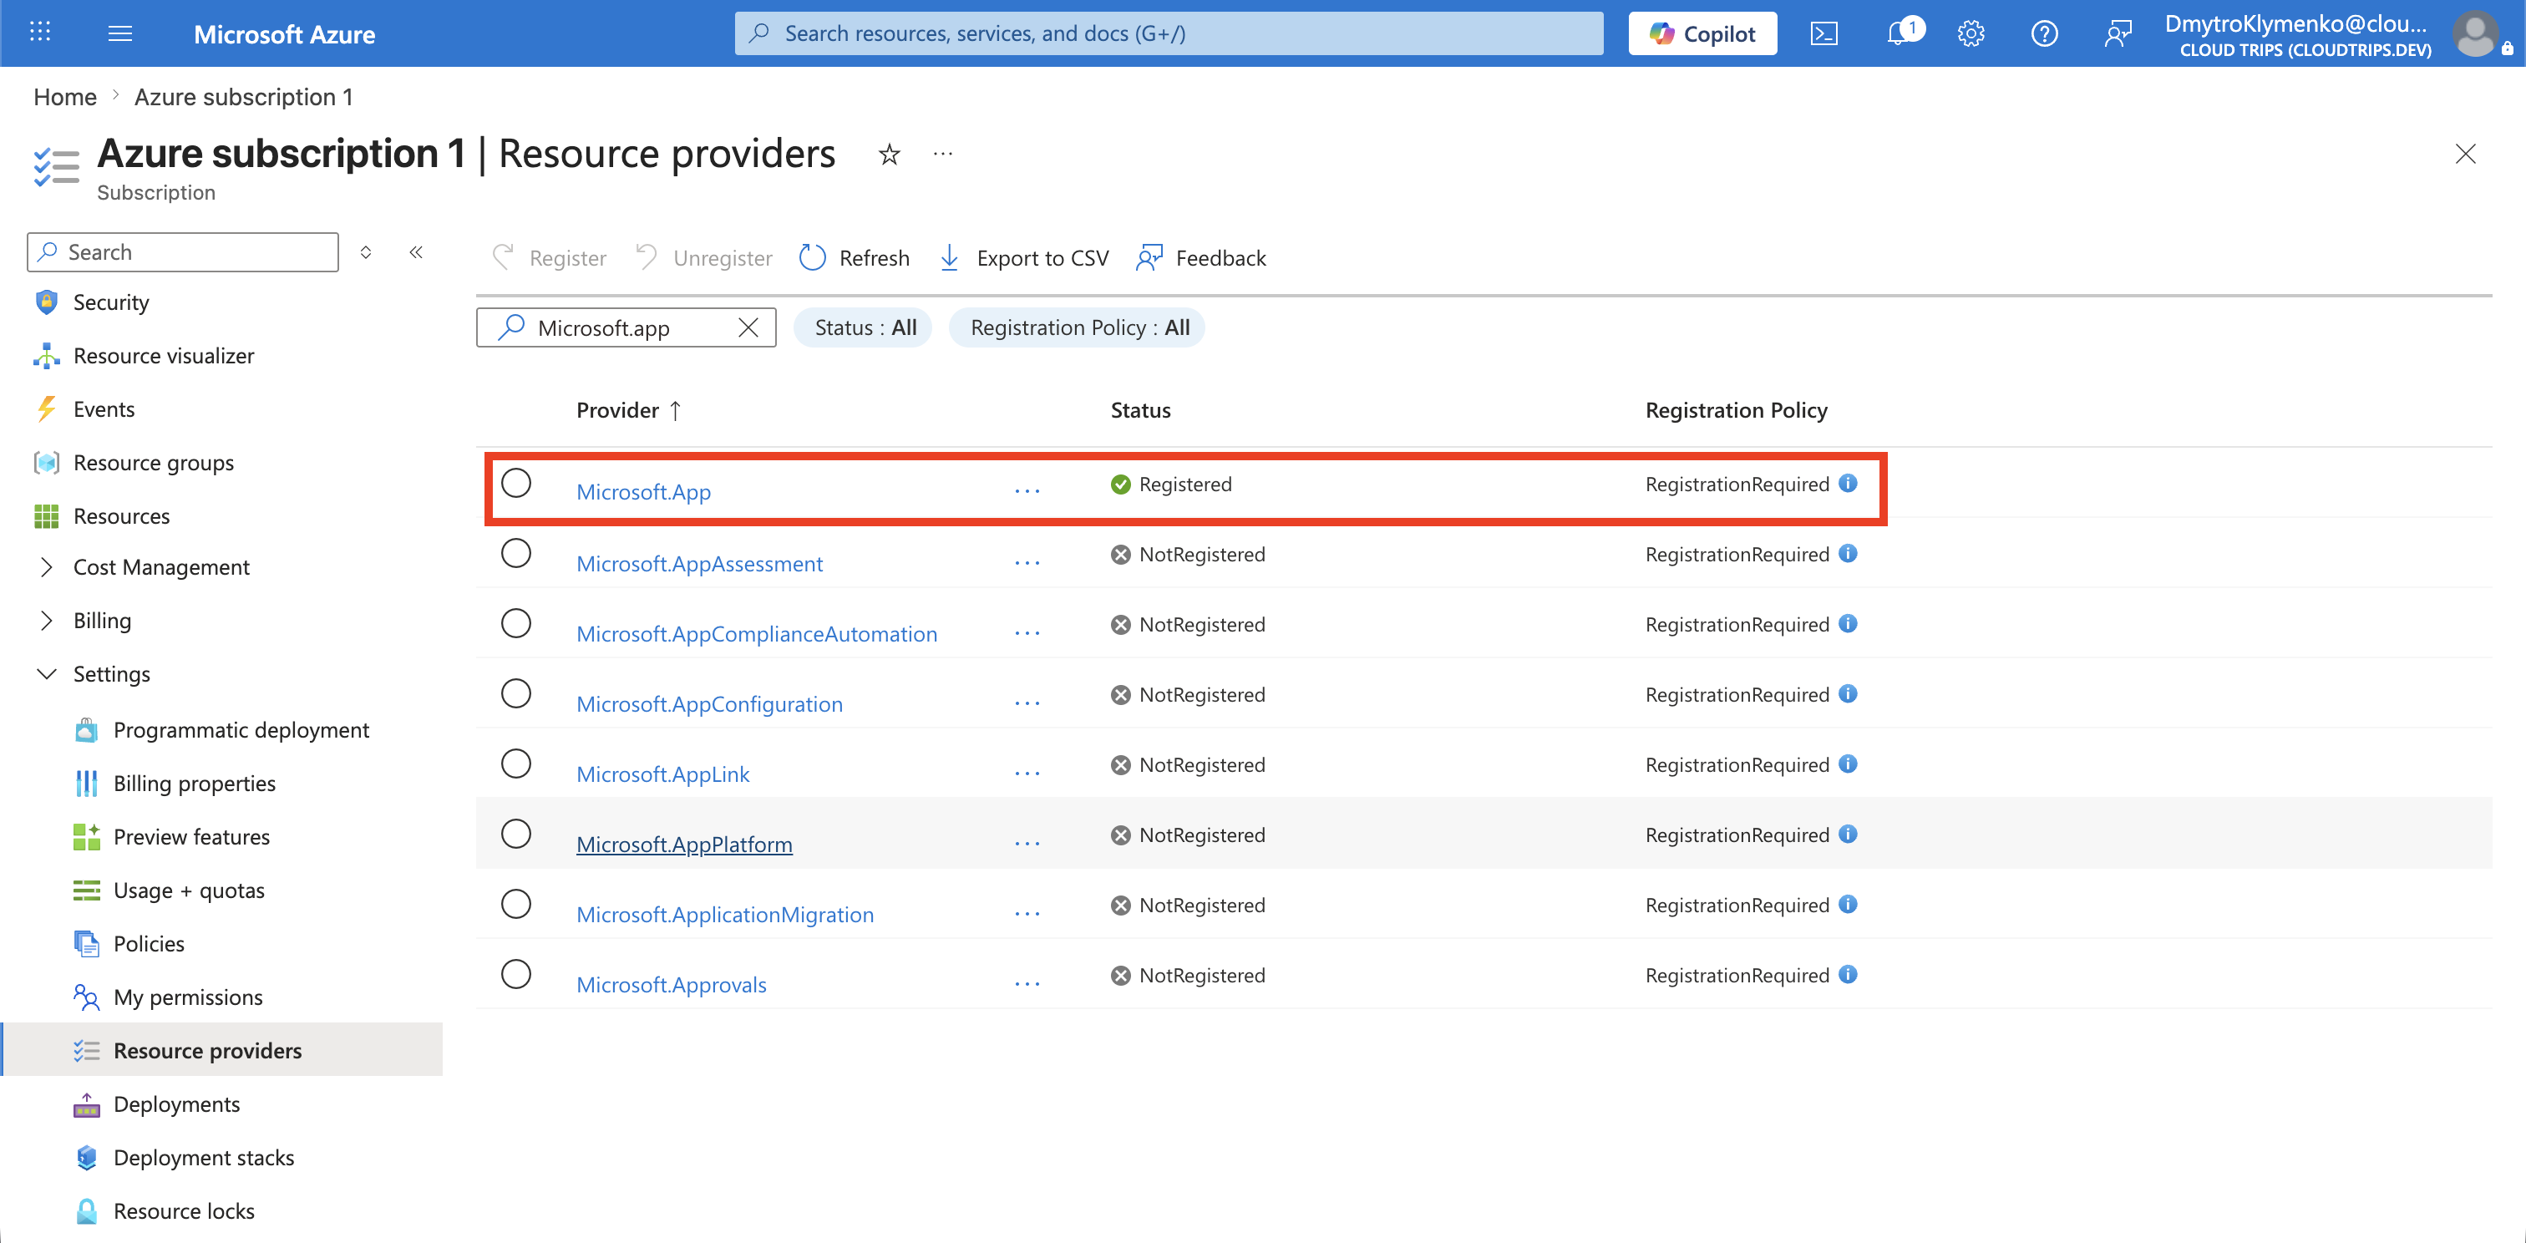The height and width of the screenshot is (1243, 2526).
Task: Favorite this page with the star icon
Action: [x=890, y=155]
